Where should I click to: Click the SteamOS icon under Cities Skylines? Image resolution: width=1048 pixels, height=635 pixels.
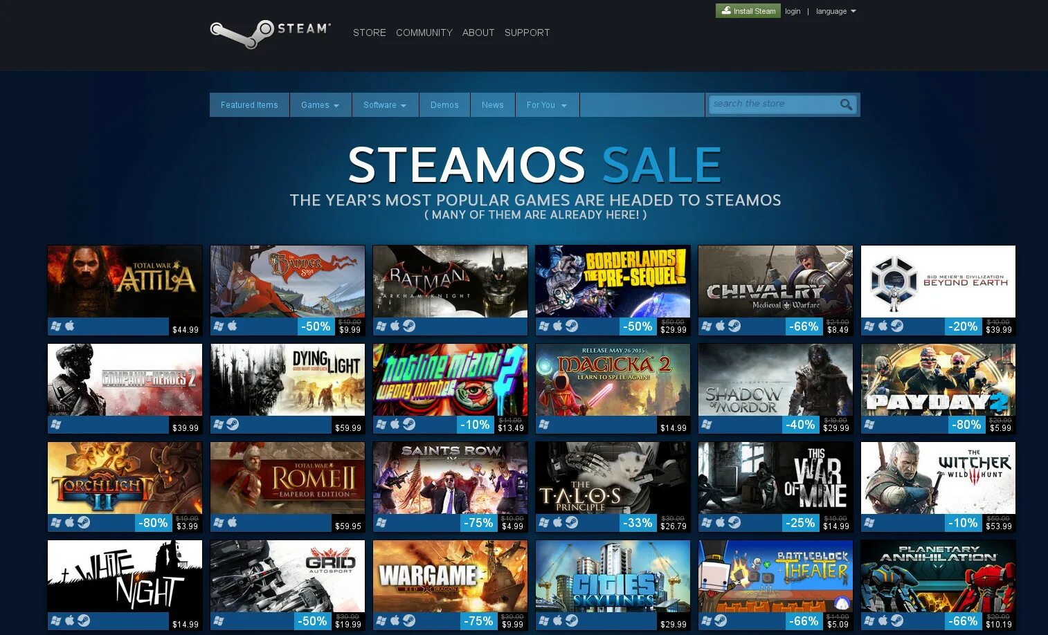572,620
